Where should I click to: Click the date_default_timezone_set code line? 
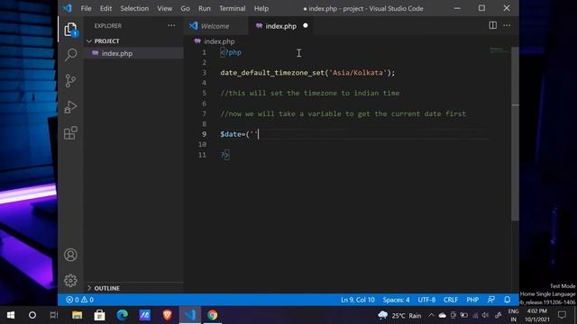(x=307, y=73)
